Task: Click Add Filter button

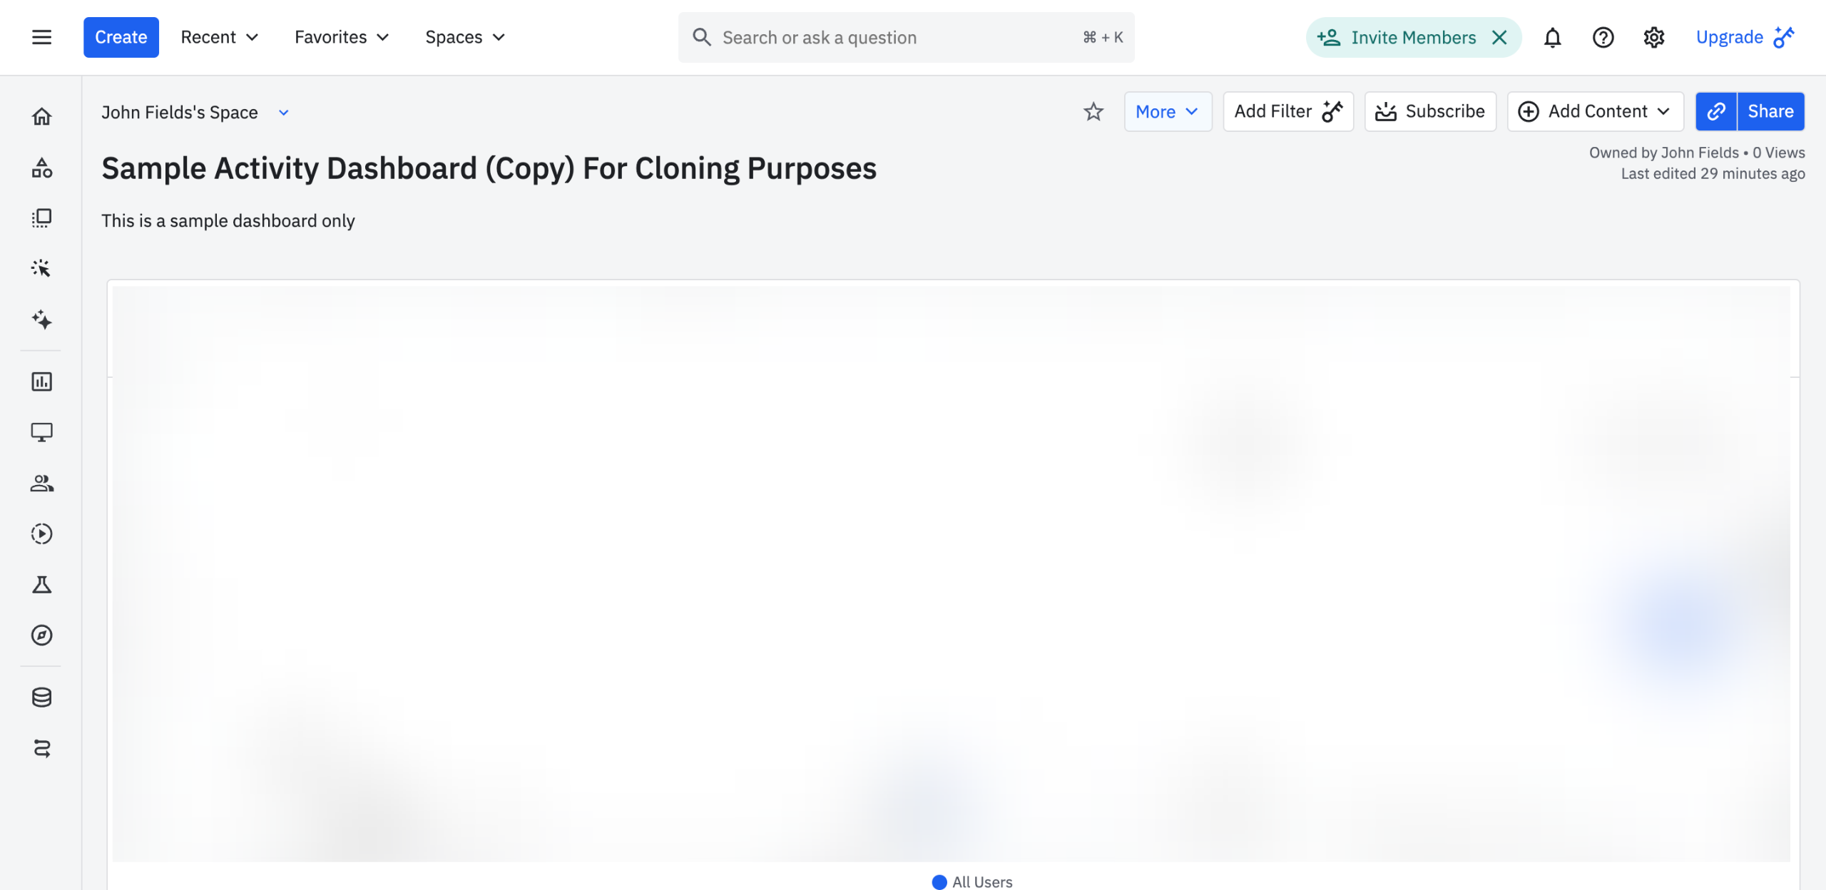Action: click(x=1288, y=111)
